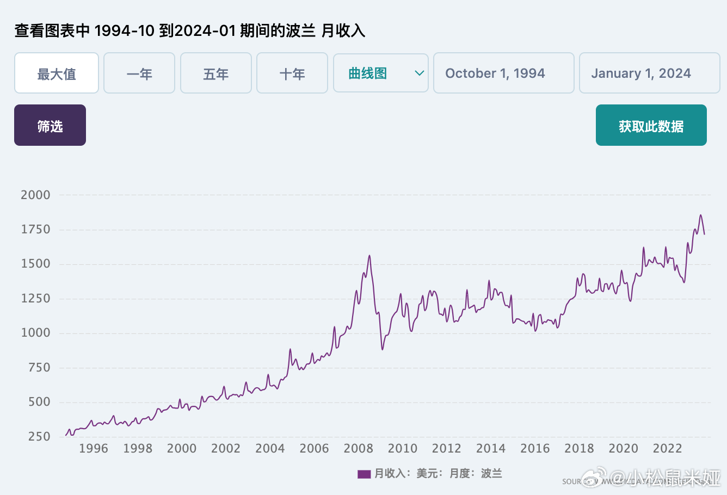This screenshot has width=727, height=495.
Task: Click the 1996 label on the x-axis
Action: (x=93, y=449)
